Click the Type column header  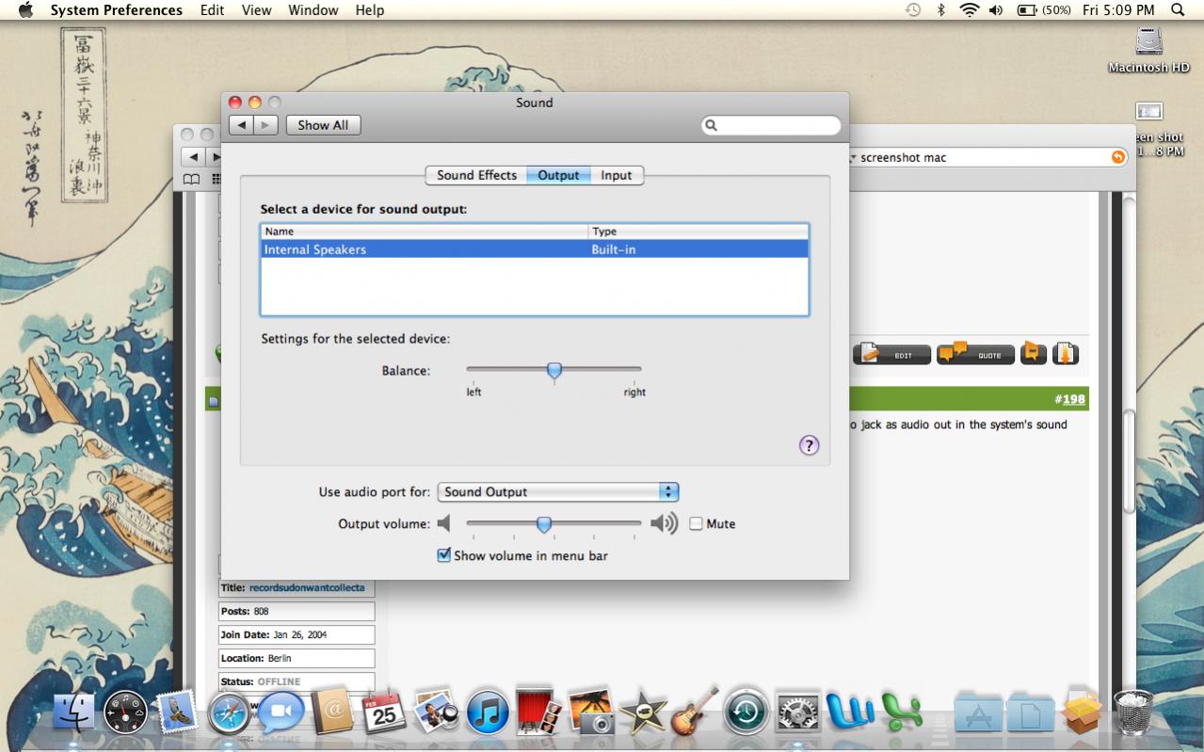698,232
